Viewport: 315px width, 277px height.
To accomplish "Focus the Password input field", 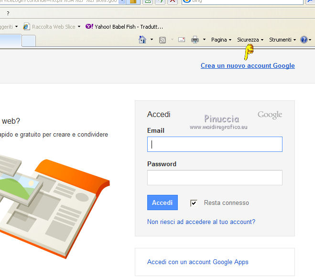I will click(215, 178).
